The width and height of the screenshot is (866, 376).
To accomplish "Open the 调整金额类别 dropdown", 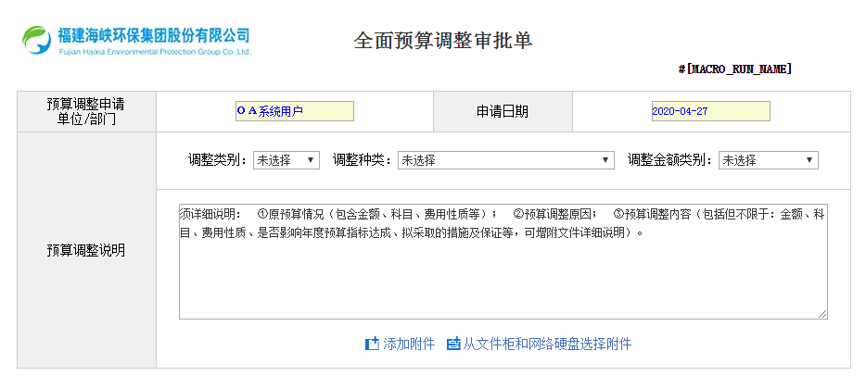I will pos(768,160).
